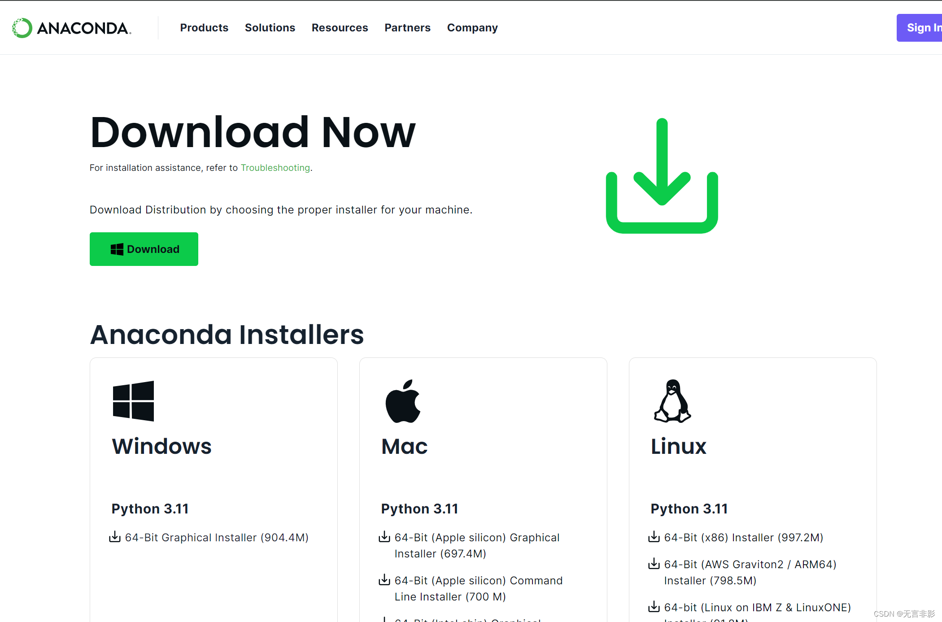942x622 pixels.
Task: Follow the Troubleshooting link
Action: 275,168
